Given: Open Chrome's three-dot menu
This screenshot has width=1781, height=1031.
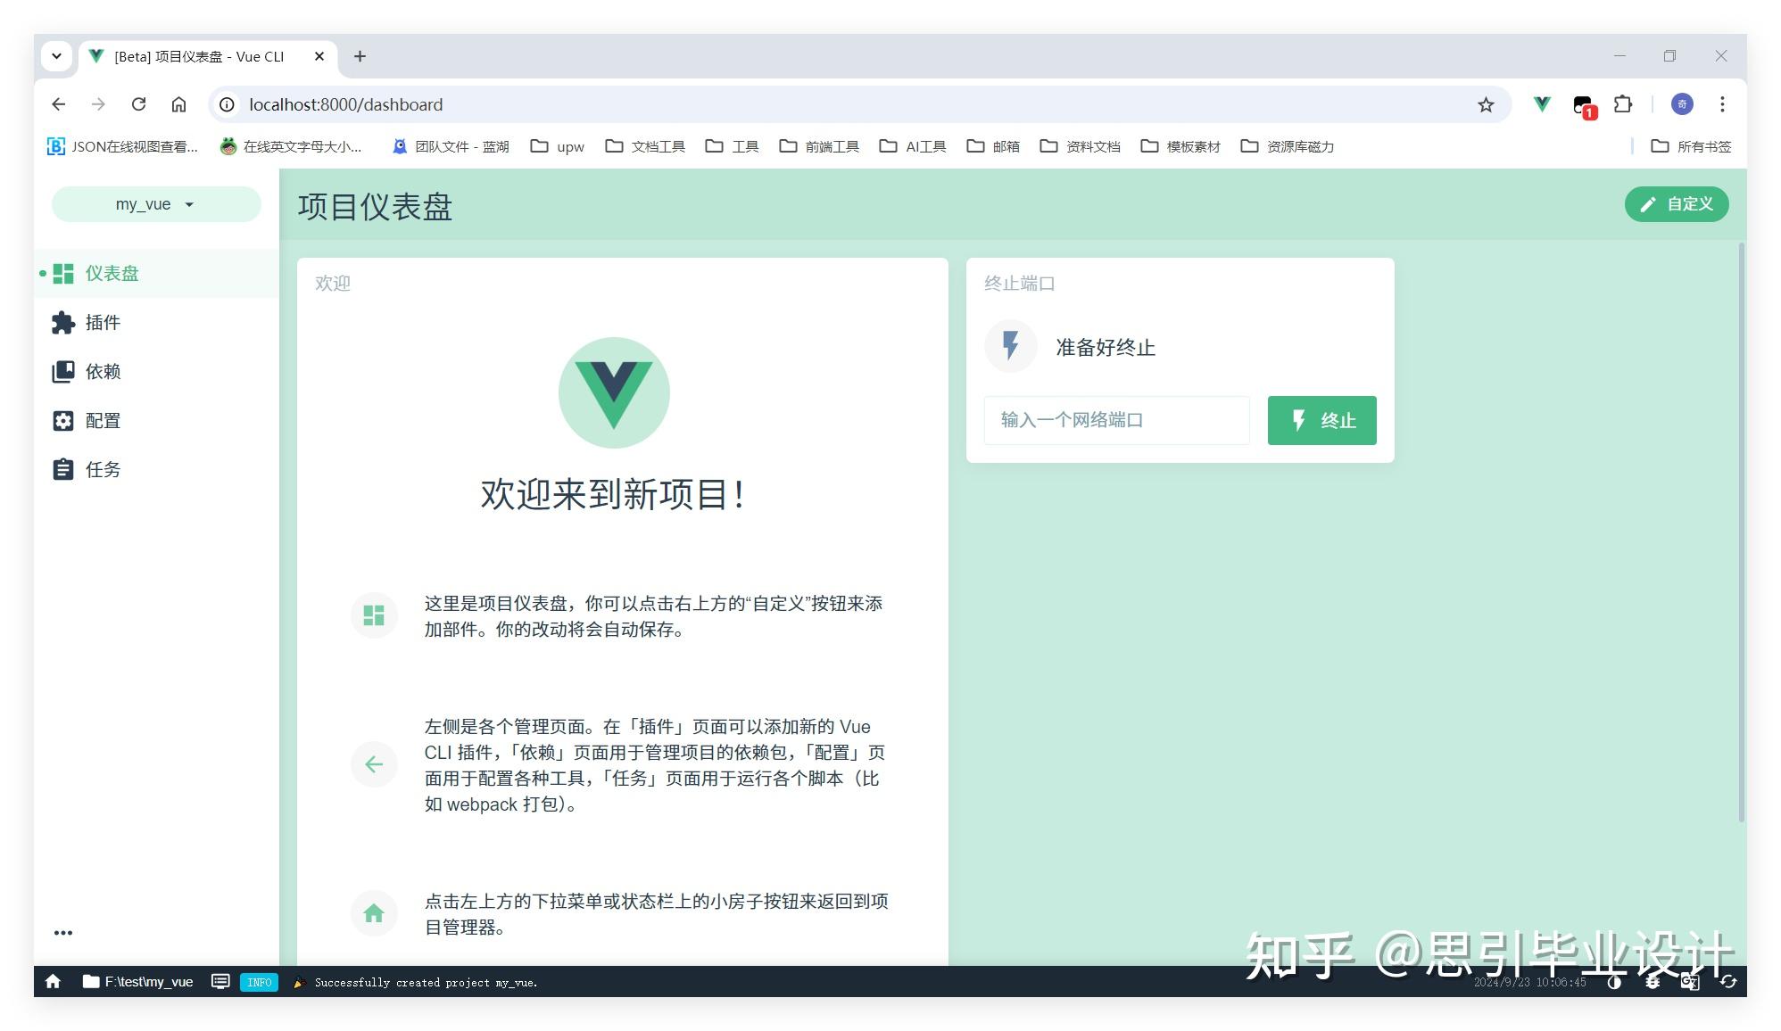Looking at the screenshot, I should 1722,104.
